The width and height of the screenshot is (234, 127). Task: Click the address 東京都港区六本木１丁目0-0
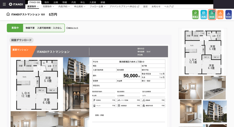click(x=132, y=62)
